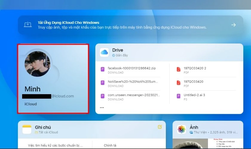Click the arrow on iCloud for Windows banner

click(233, 25)
